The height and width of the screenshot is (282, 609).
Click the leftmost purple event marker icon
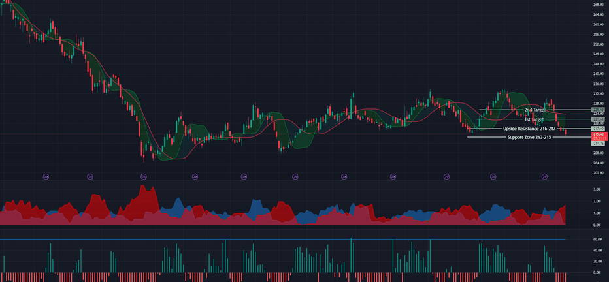click(x=46, y=176)
